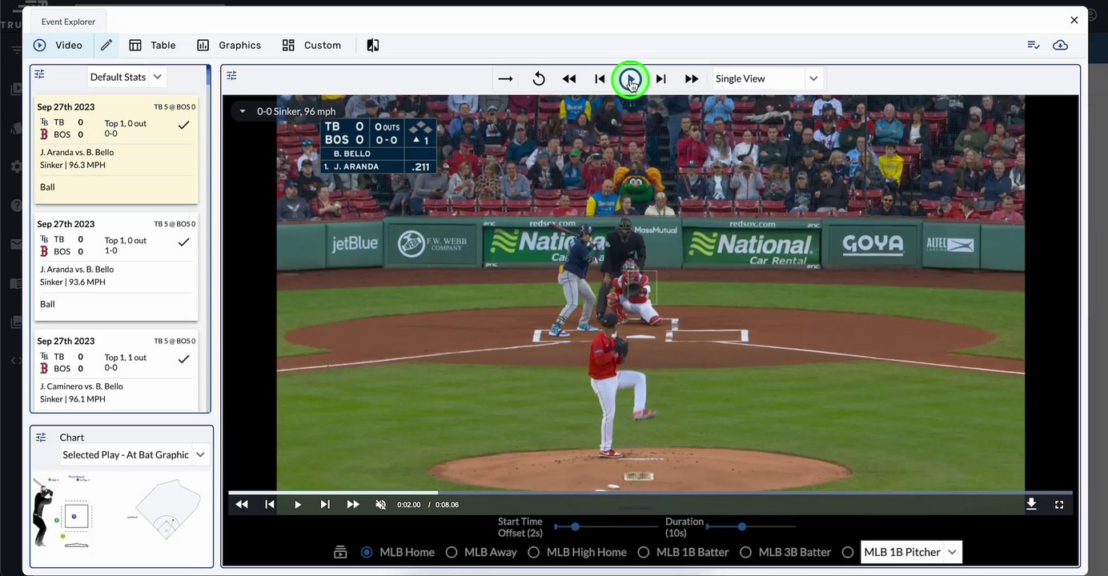Select the J. Caminero vs. B. Bello event
Viewport: 1108px width, 576px height.
tap(116, 371)
